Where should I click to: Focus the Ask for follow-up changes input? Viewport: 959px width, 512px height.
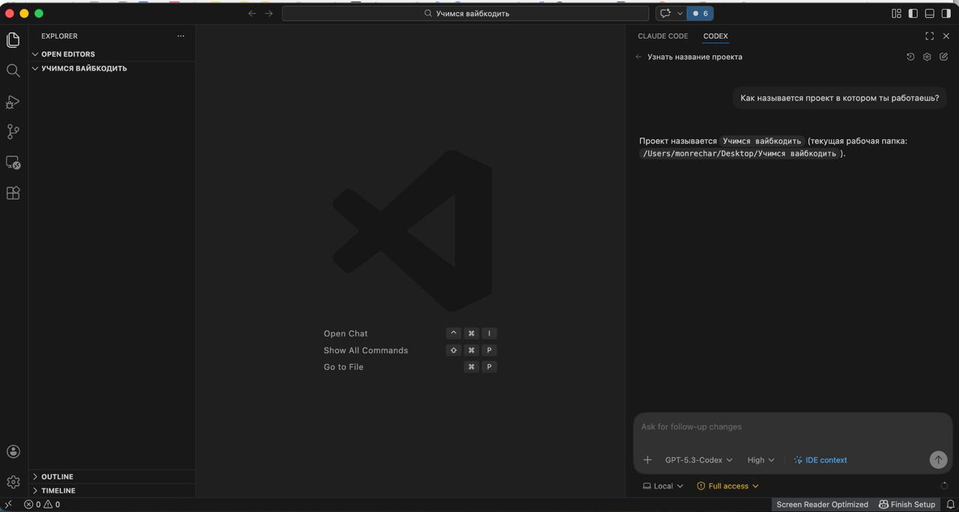click(x=793, y=427)
